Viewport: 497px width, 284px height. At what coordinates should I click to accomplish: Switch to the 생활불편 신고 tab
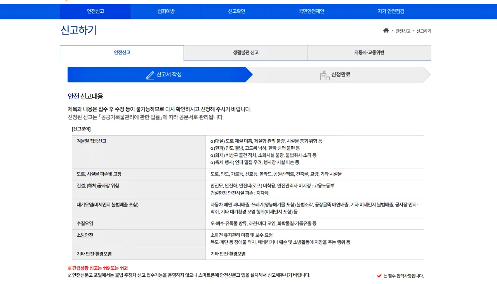245,53
